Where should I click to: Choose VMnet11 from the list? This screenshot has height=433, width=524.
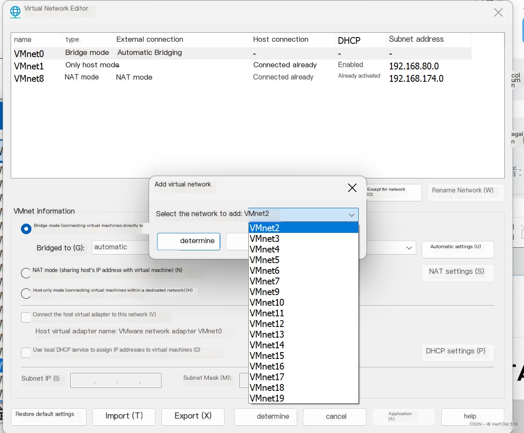303,313
